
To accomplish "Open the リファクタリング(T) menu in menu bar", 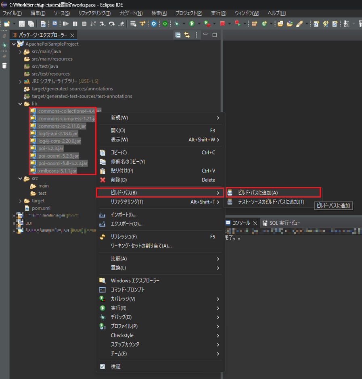I will coord(94,13).
